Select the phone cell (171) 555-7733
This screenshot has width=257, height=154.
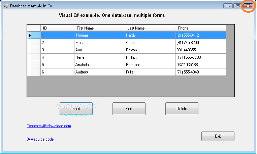click(x=201, y=57)
